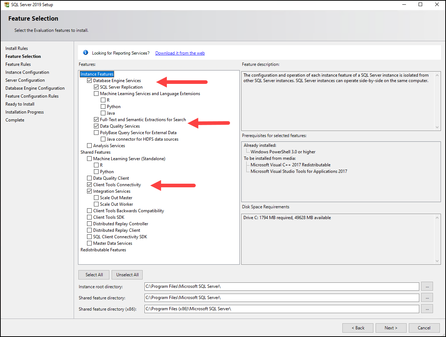Click Windows PowerShell 3.0 or higher entry
This screenshot has height=337, width=446.
(283, 152)
